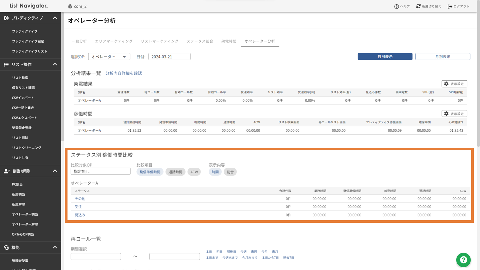The height and width of the screenshot is (270, 480).
Task: Click the プレディクティブ section icon in sidebar
Action: (6, 18)
